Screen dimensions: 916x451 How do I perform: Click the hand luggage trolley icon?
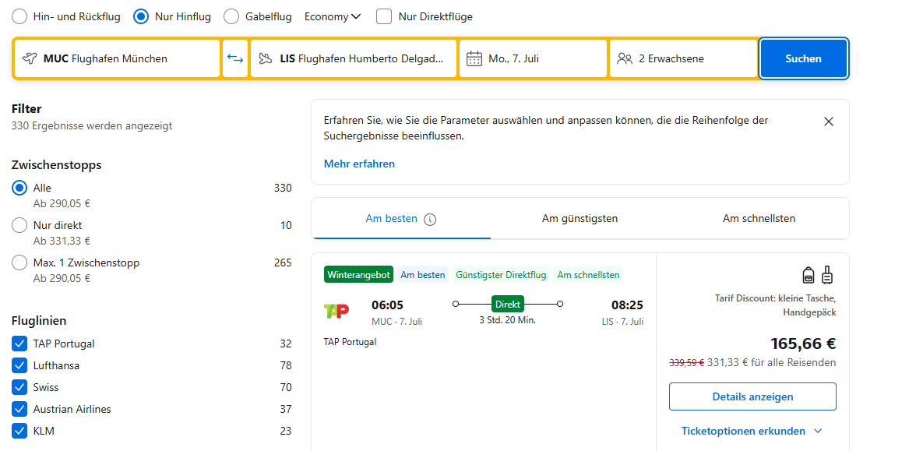[x=826, y=274]
